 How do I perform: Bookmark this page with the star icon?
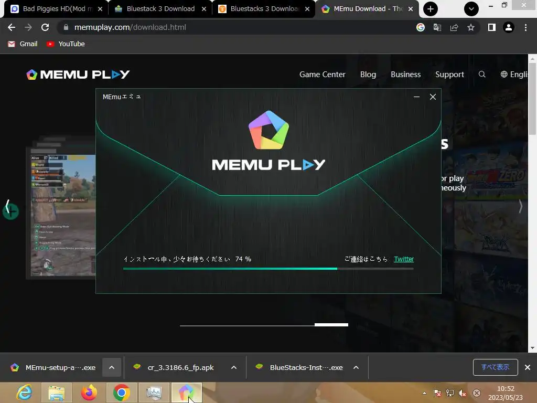[x=471, y=27]
